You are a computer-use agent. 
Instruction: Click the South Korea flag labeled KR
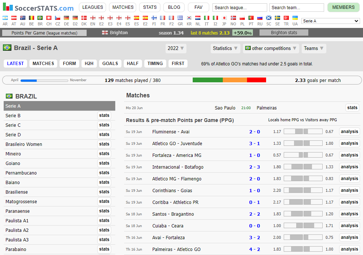click(189, 18)
